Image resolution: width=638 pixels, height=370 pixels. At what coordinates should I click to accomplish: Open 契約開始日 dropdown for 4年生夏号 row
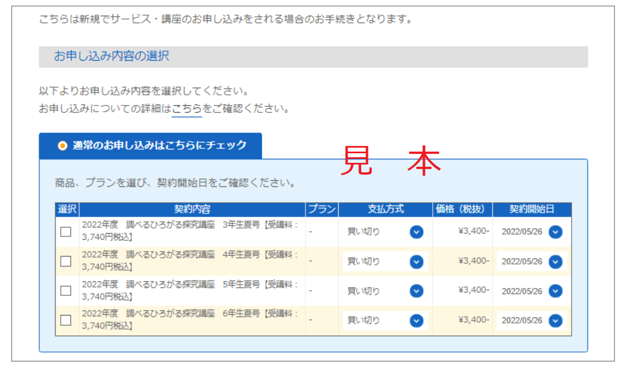click(x=532, y=262)
